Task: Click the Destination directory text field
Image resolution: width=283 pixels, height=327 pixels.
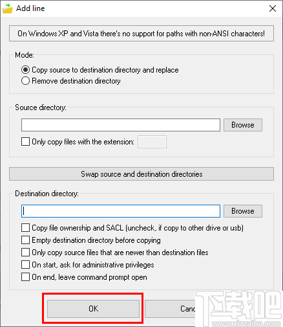Action: (121, 211)
